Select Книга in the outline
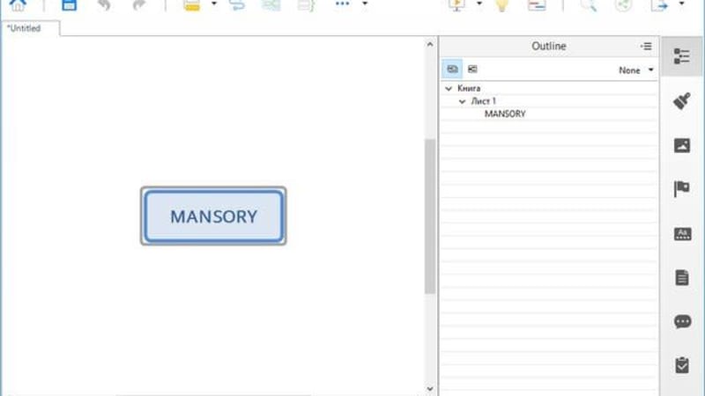 469,89
